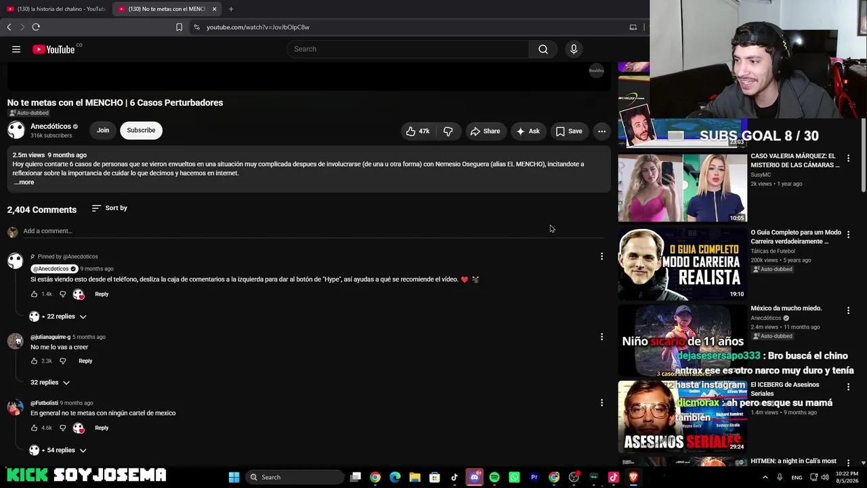Subscribe to the Anecdóticos channel

click(141, 130)
